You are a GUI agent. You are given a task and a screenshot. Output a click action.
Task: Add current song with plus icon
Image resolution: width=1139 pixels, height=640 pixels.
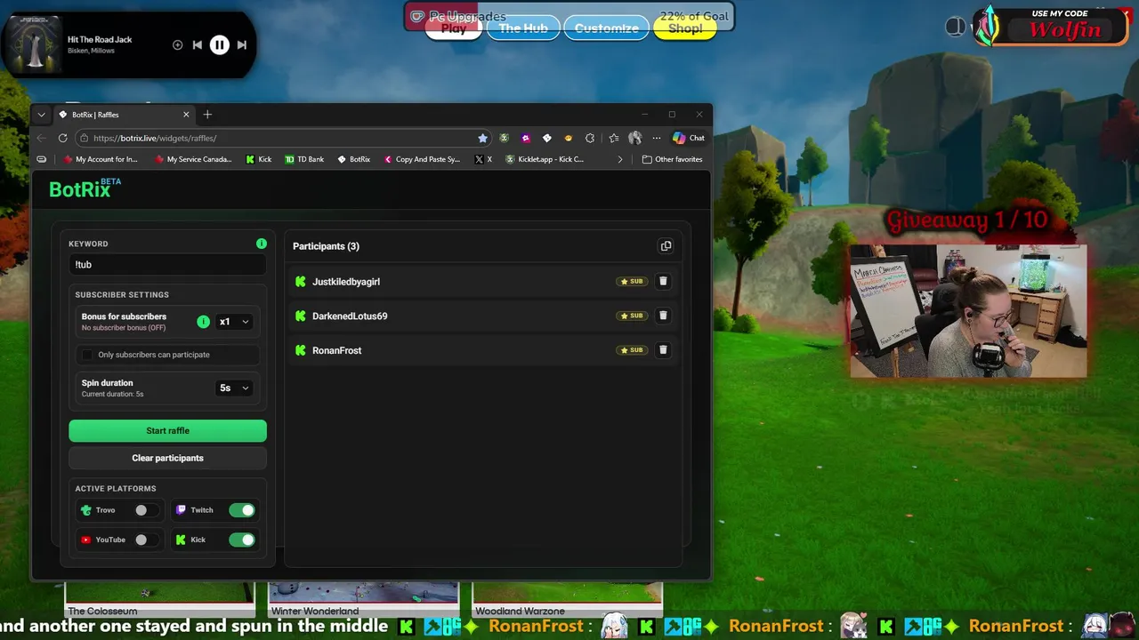177,44
